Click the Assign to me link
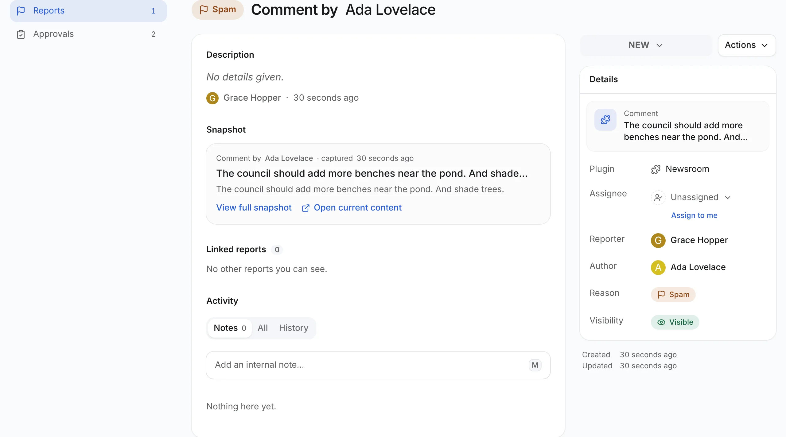Screen dimensions: 786x437 tap(694, 215)
